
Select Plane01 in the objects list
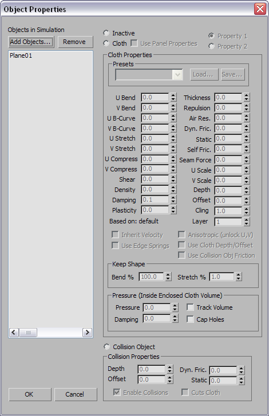coord(21,56)
